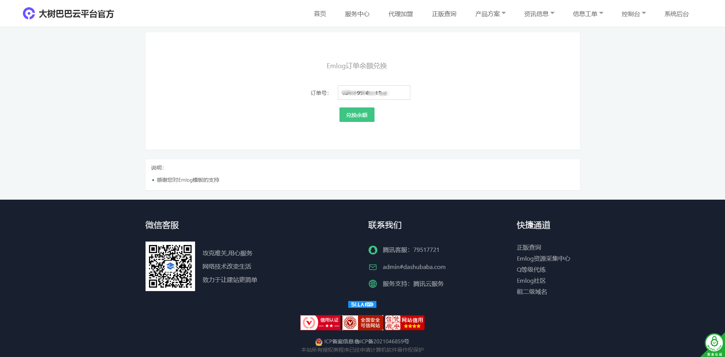Click the green 兑换余额 button

[357, 115]
